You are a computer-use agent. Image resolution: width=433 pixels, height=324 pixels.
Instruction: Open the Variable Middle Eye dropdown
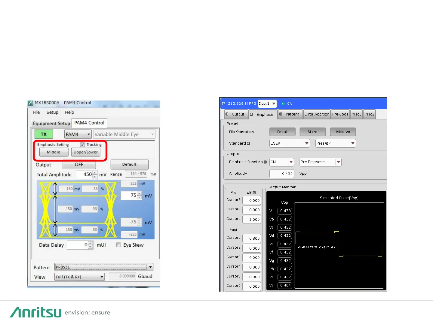[x=124, y=134]
